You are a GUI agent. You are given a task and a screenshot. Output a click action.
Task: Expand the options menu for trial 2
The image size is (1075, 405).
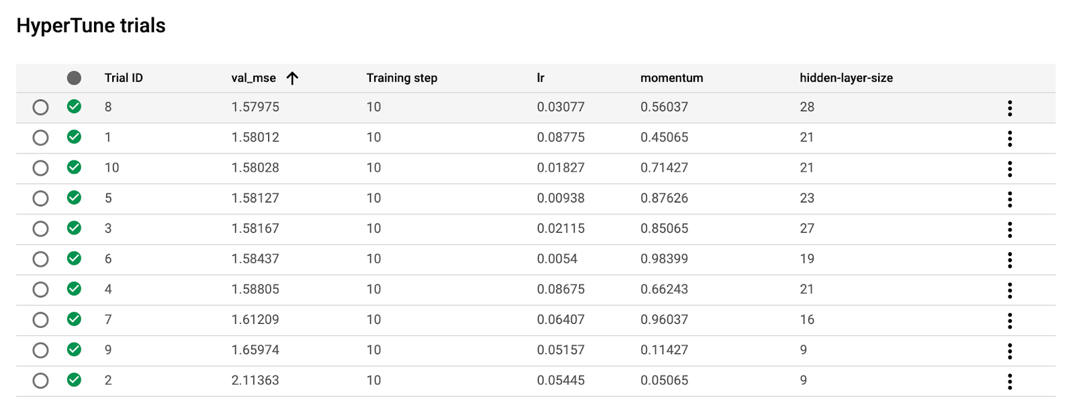1009,382
